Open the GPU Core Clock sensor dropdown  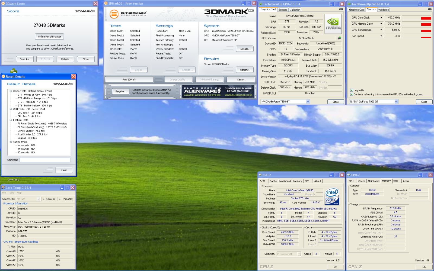click(x=381, y=18)
